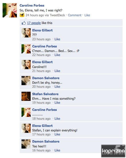126x158 pixels.
Task: Click Elena Gilbert's avatar on the '???' comment
Action: 26,33
